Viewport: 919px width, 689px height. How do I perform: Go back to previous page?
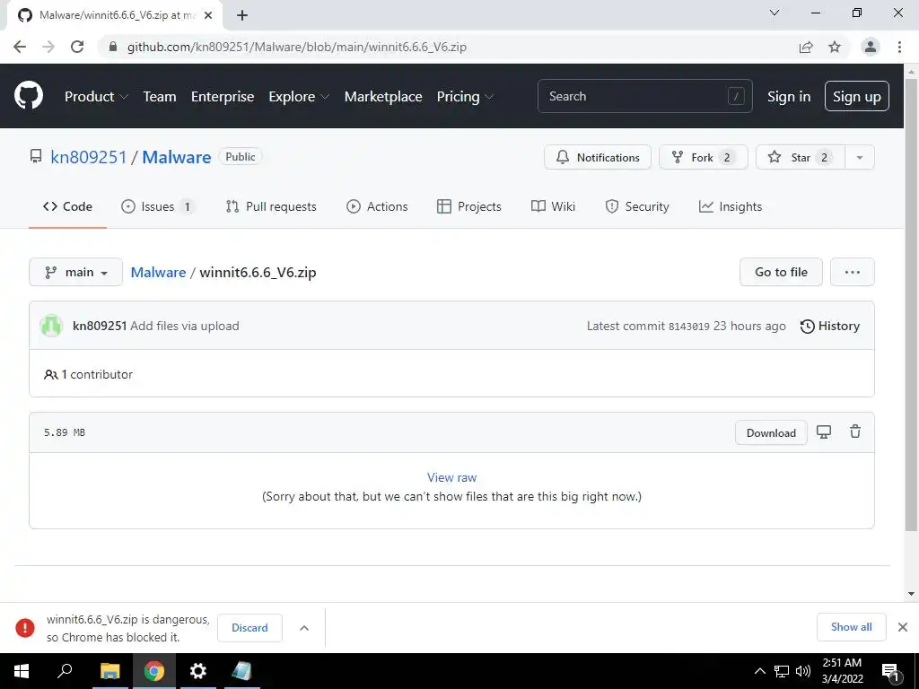(20, 47)
